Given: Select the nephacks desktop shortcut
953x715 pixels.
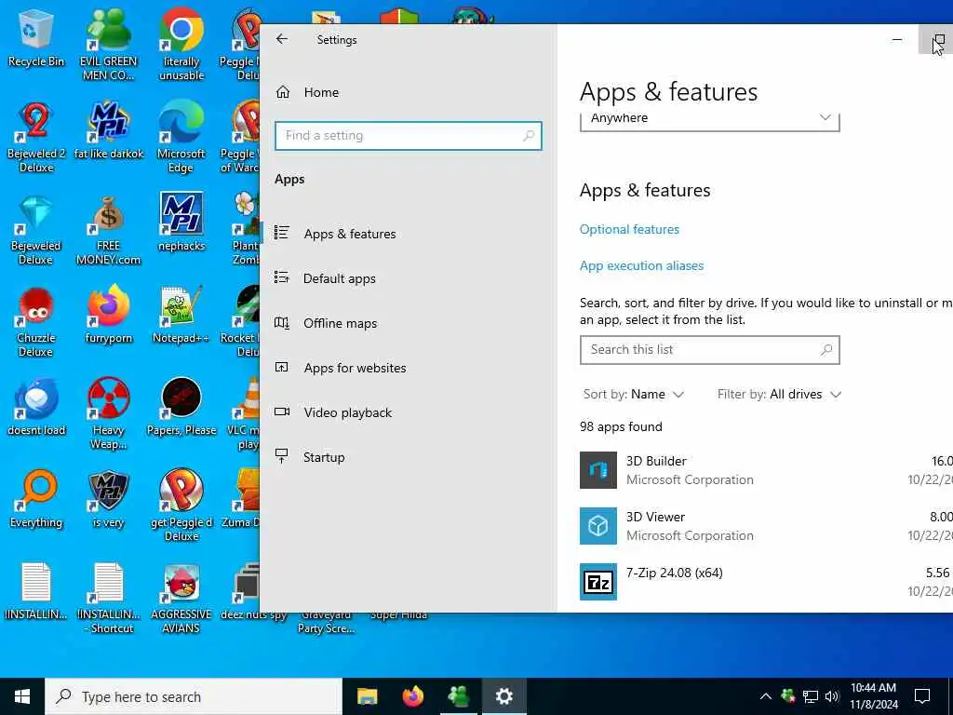Looking at the screenshot, I should click(181, 223).
